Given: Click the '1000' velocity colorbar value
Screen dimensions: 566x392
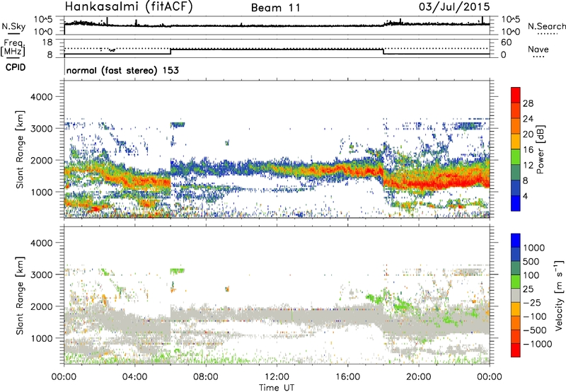Looking at the screenshot, I should point(534,248).
